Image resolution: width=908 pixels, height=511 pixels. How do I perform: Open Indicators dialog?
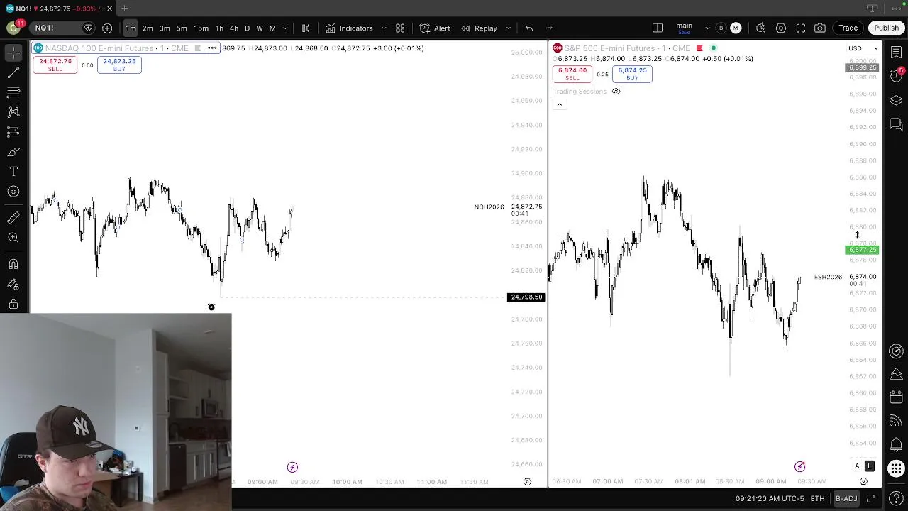[349, 28]
